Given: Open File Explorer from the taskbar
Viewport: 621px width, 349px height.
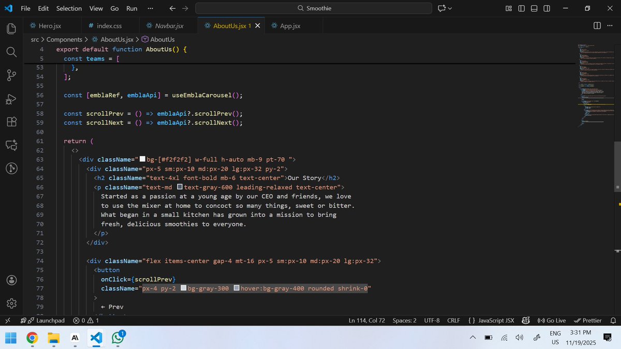Looking at the screenshot, I should [x=53, y=338].
